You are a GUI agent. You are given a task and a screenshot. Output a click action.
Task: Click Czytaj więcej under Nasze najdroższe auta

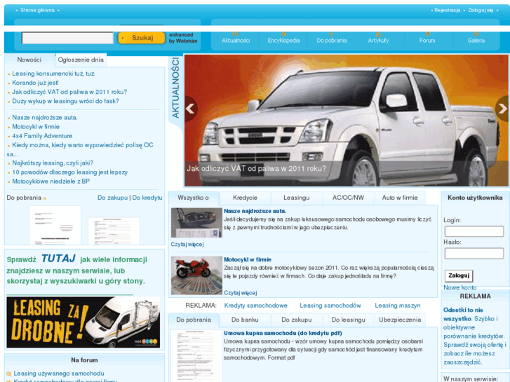point(187,244)
